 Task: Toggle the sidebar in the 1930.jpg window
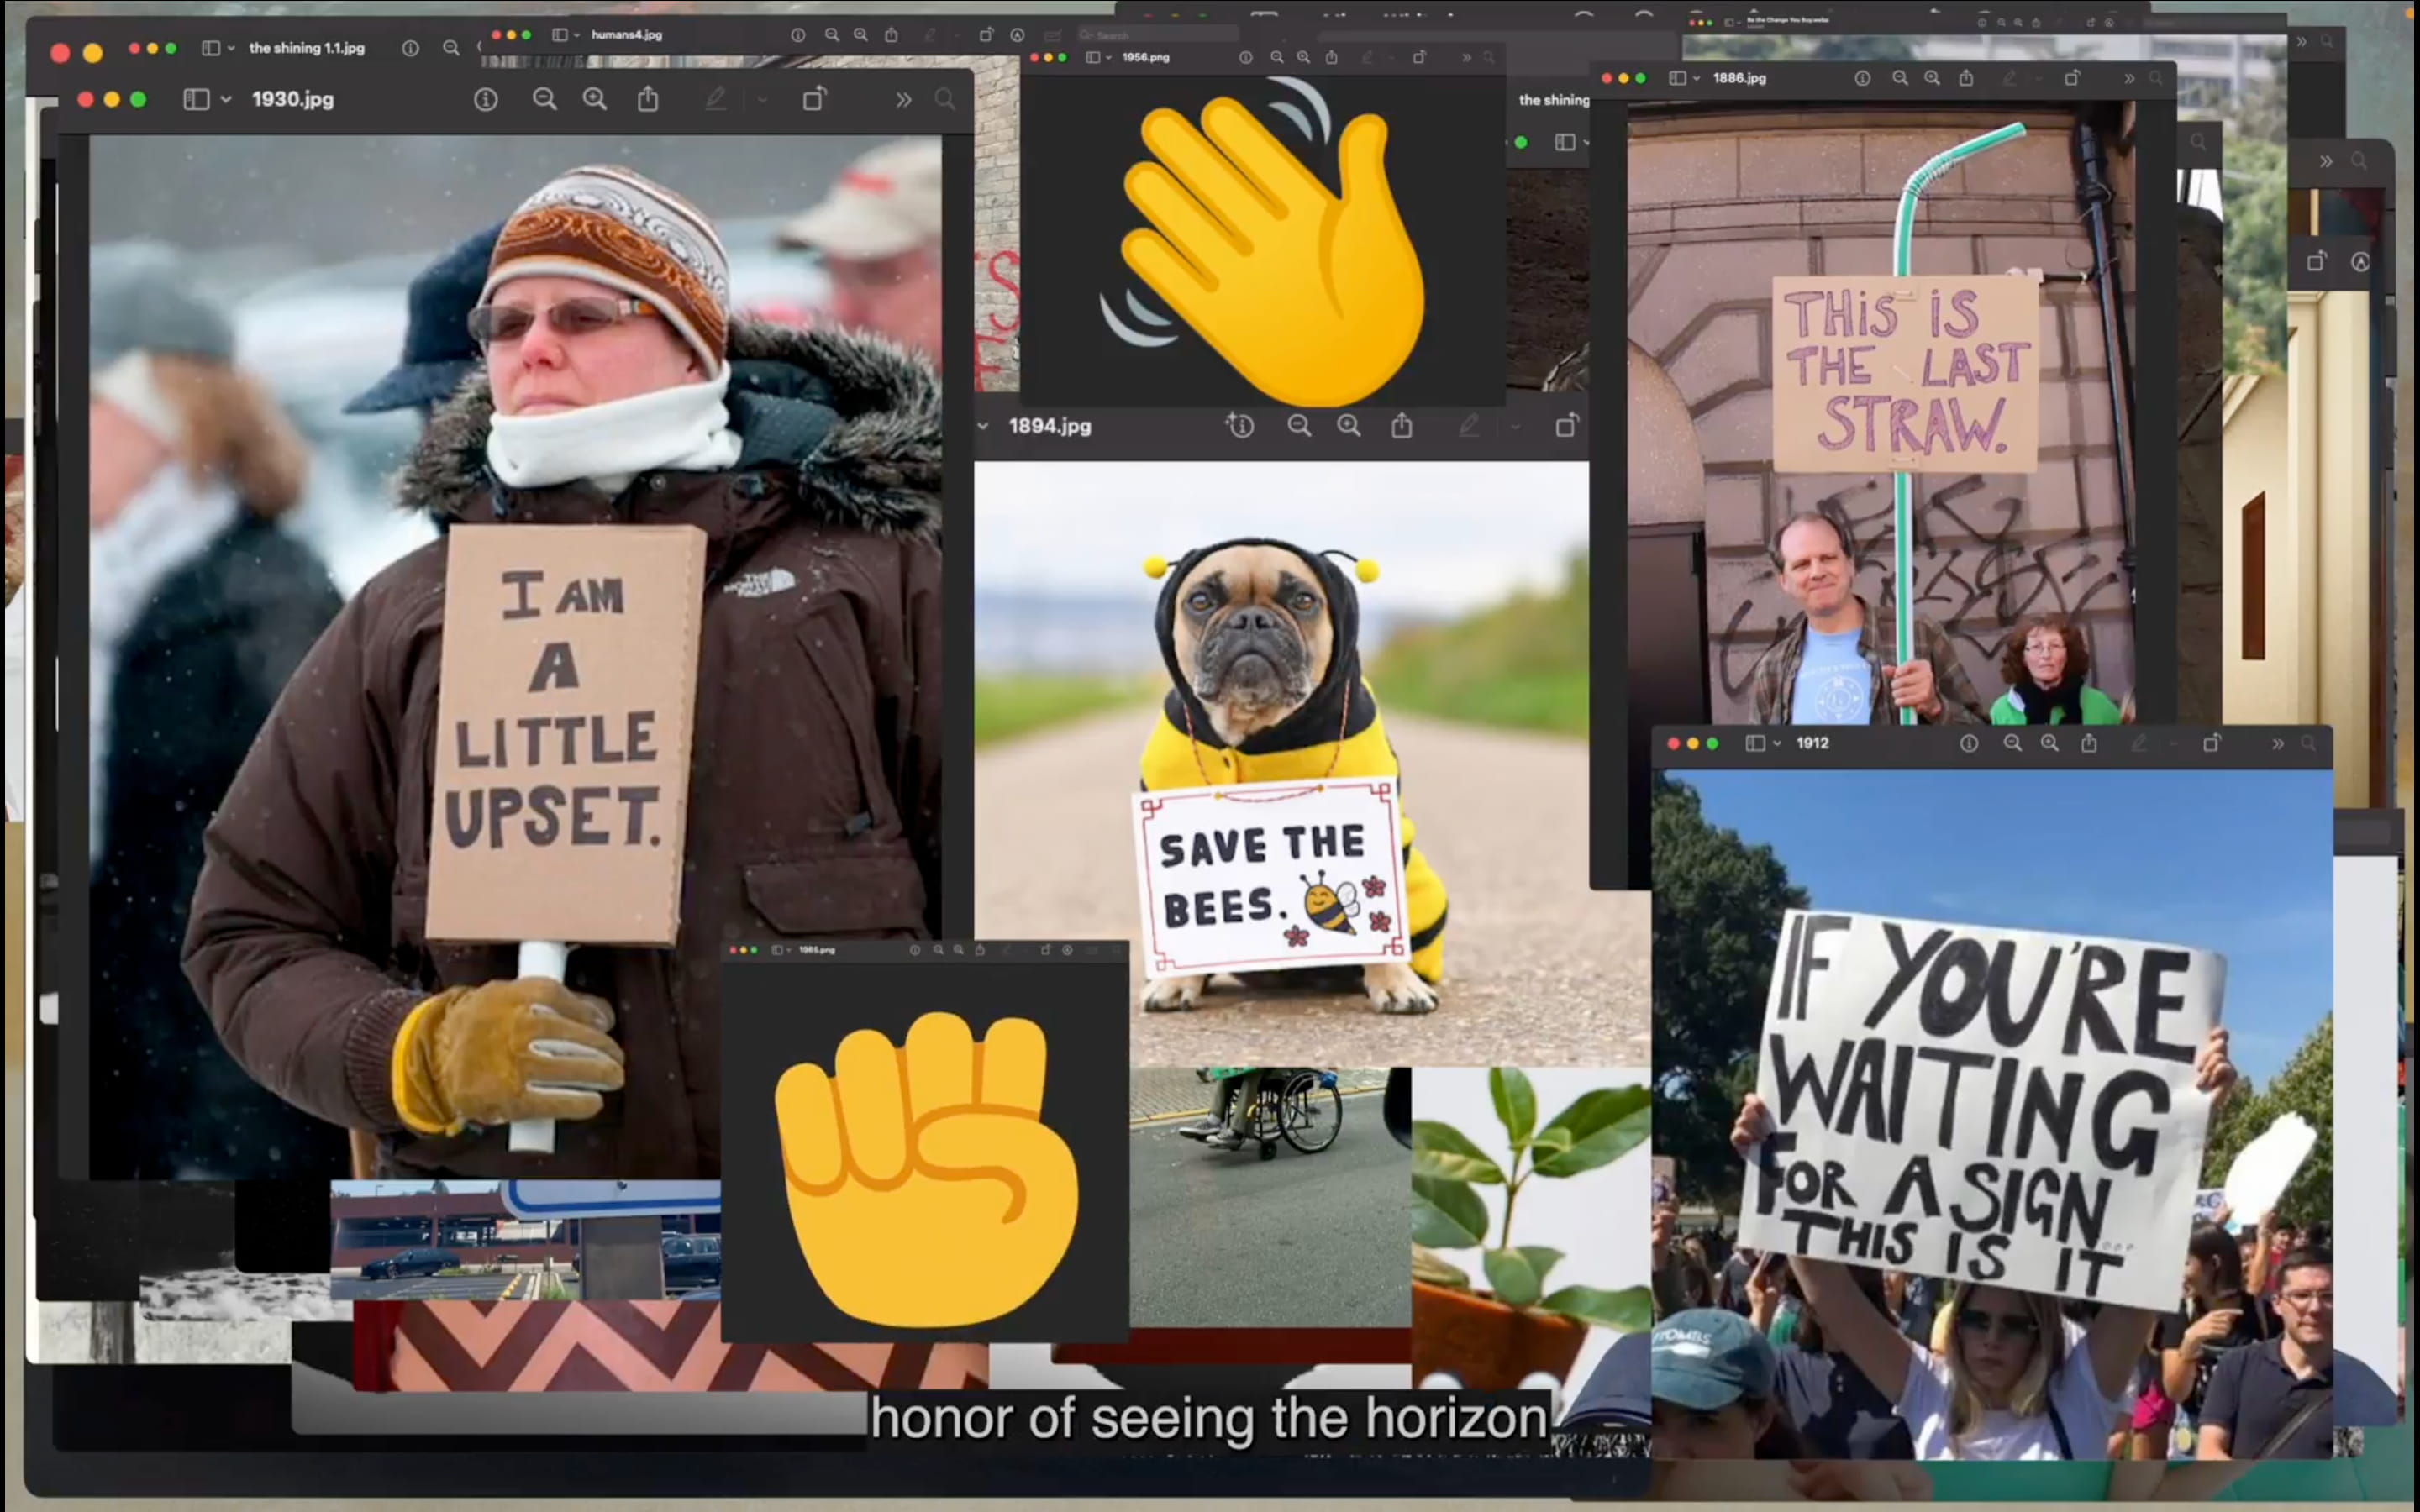click(x=196, y=99)
